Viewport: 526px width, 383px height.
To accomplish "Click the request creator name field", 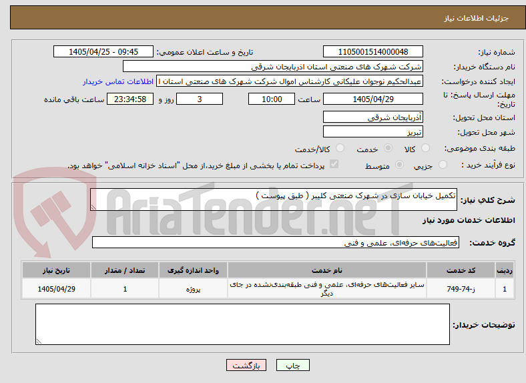I will pyautogui.click(x=290, y=81).
